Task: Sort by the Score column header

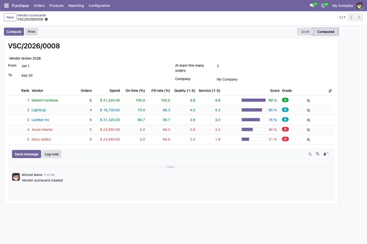Action: (275, 90)
